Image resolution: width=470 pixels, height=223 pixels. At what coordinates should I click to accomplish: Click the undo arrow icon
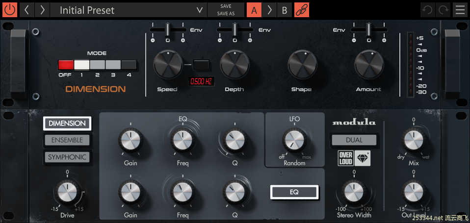[427, 10]
